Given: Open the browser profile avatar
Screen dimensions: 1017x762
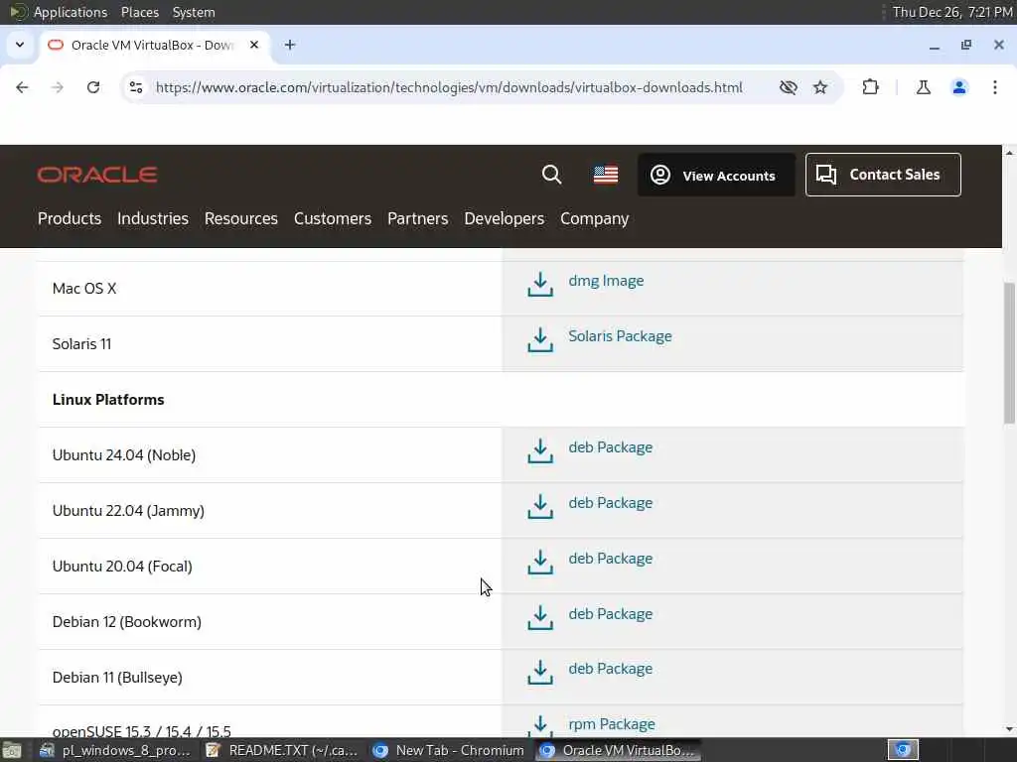Looking at the screenshot, I should (x=959, y=87).
